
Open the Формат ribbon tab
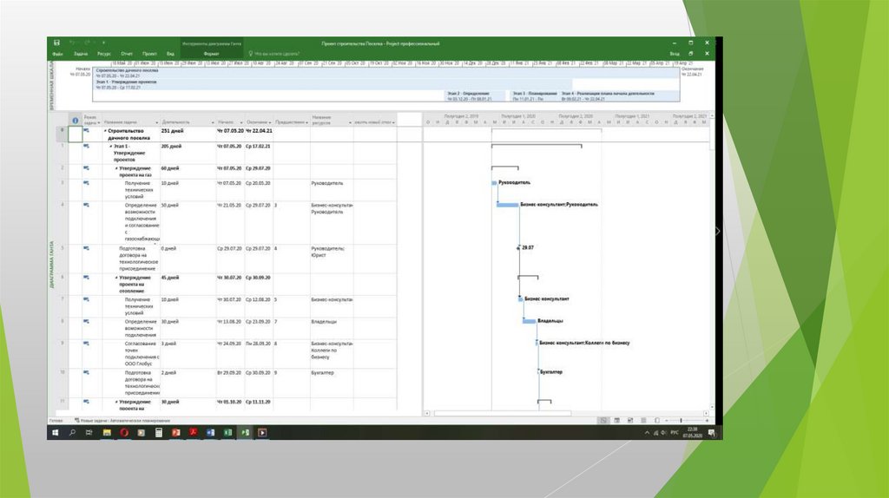click(211, 53)
